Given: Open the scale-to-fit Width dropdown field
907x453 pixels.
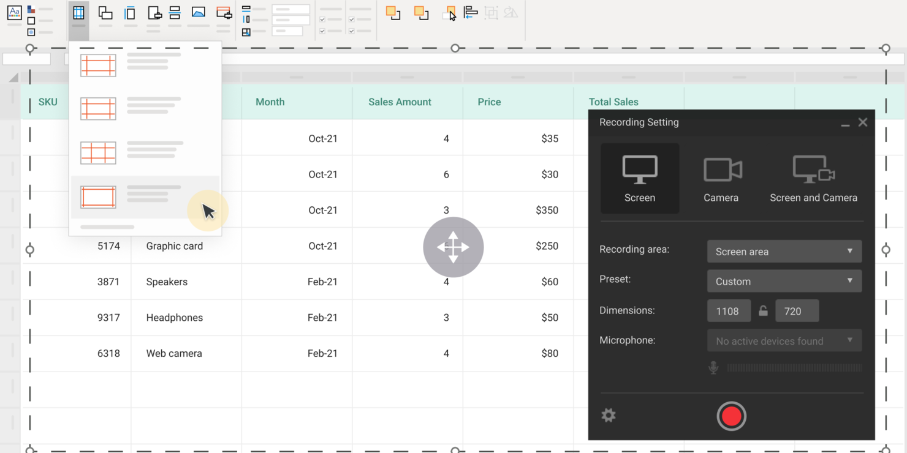Looking at the screenshot, I should (290, 9).
